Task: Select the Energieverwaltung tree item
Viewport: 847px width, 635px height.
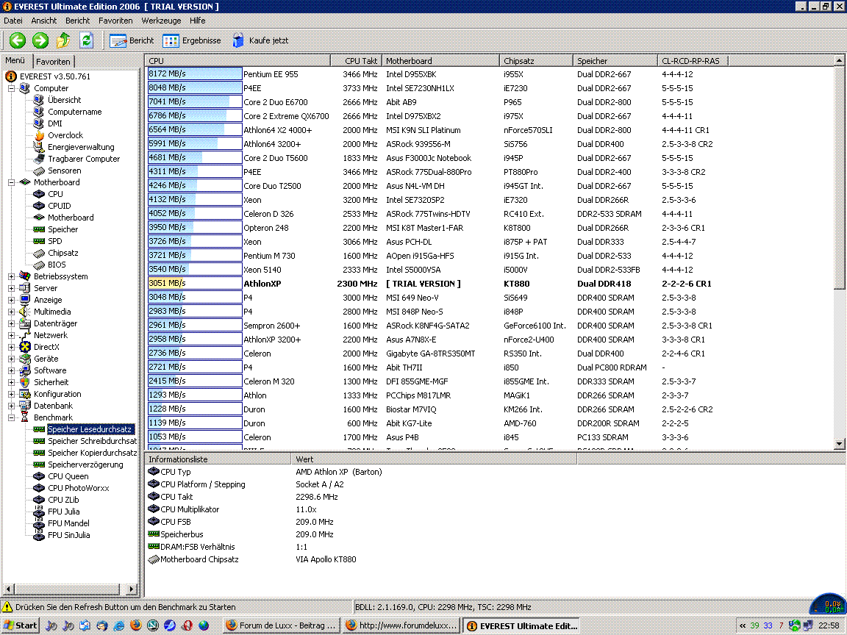Action: coord(81,147)
